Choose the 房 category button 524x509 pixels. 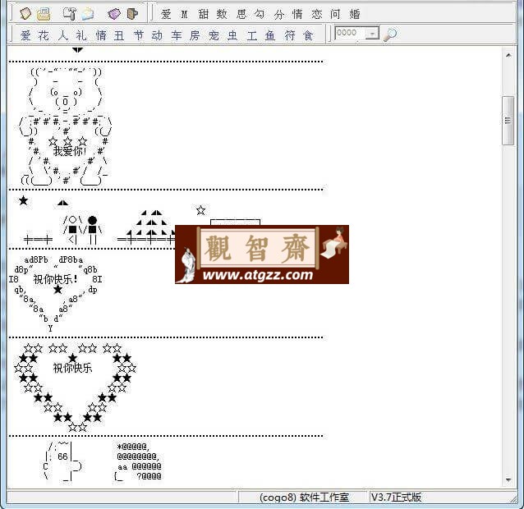point(195,34)
